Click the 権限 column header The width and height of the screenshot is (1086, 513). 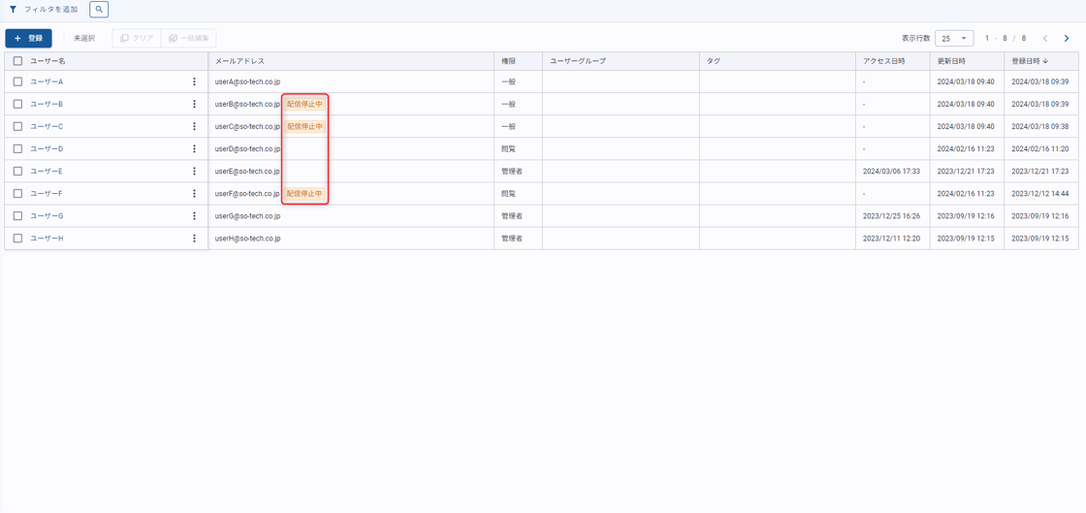coord(509,61)
